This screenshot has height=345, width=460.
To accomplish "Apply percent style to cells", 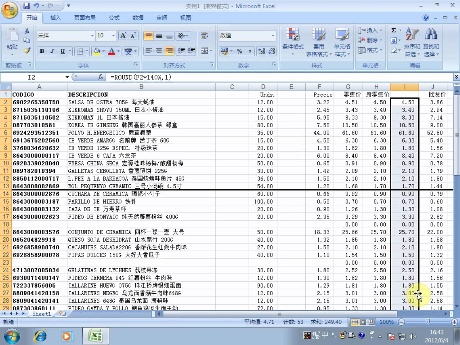I will tap(239, 51).
